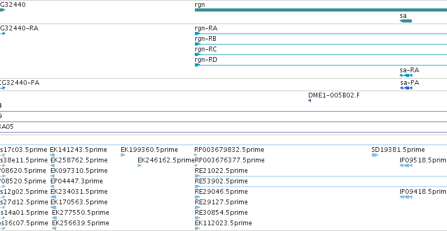Select the RE53902.5prime EST feature
Image resolution: width=447 pixels, height=231 pixels.
pos(321,186)
